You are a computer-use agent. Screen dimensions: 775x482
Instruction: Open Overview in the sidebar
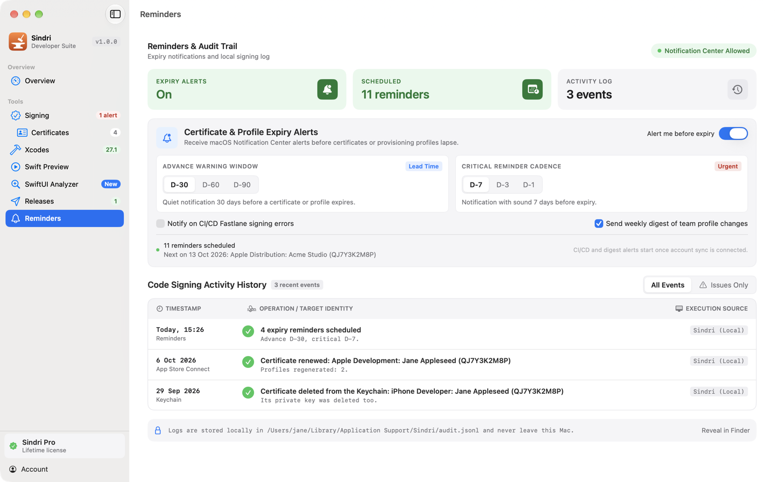(65, 81)
